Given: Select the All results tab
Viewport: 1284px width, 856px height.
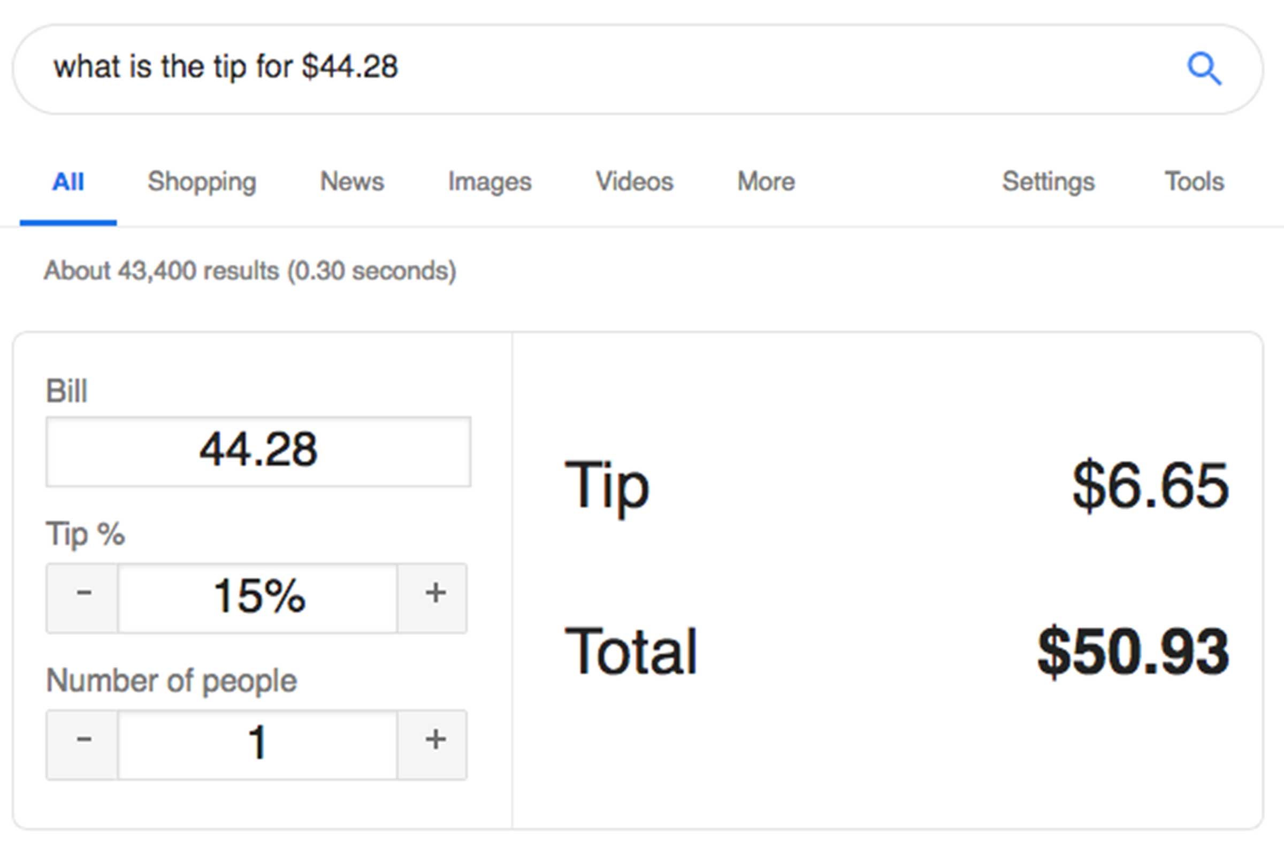Looking at the screenshot, I should [68, 182].
